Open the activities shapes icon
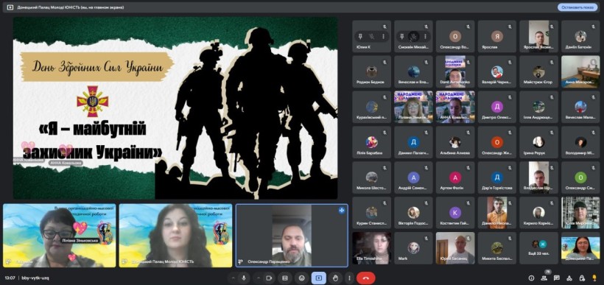Screen dimensions: 604x285 tap(569, 278)
